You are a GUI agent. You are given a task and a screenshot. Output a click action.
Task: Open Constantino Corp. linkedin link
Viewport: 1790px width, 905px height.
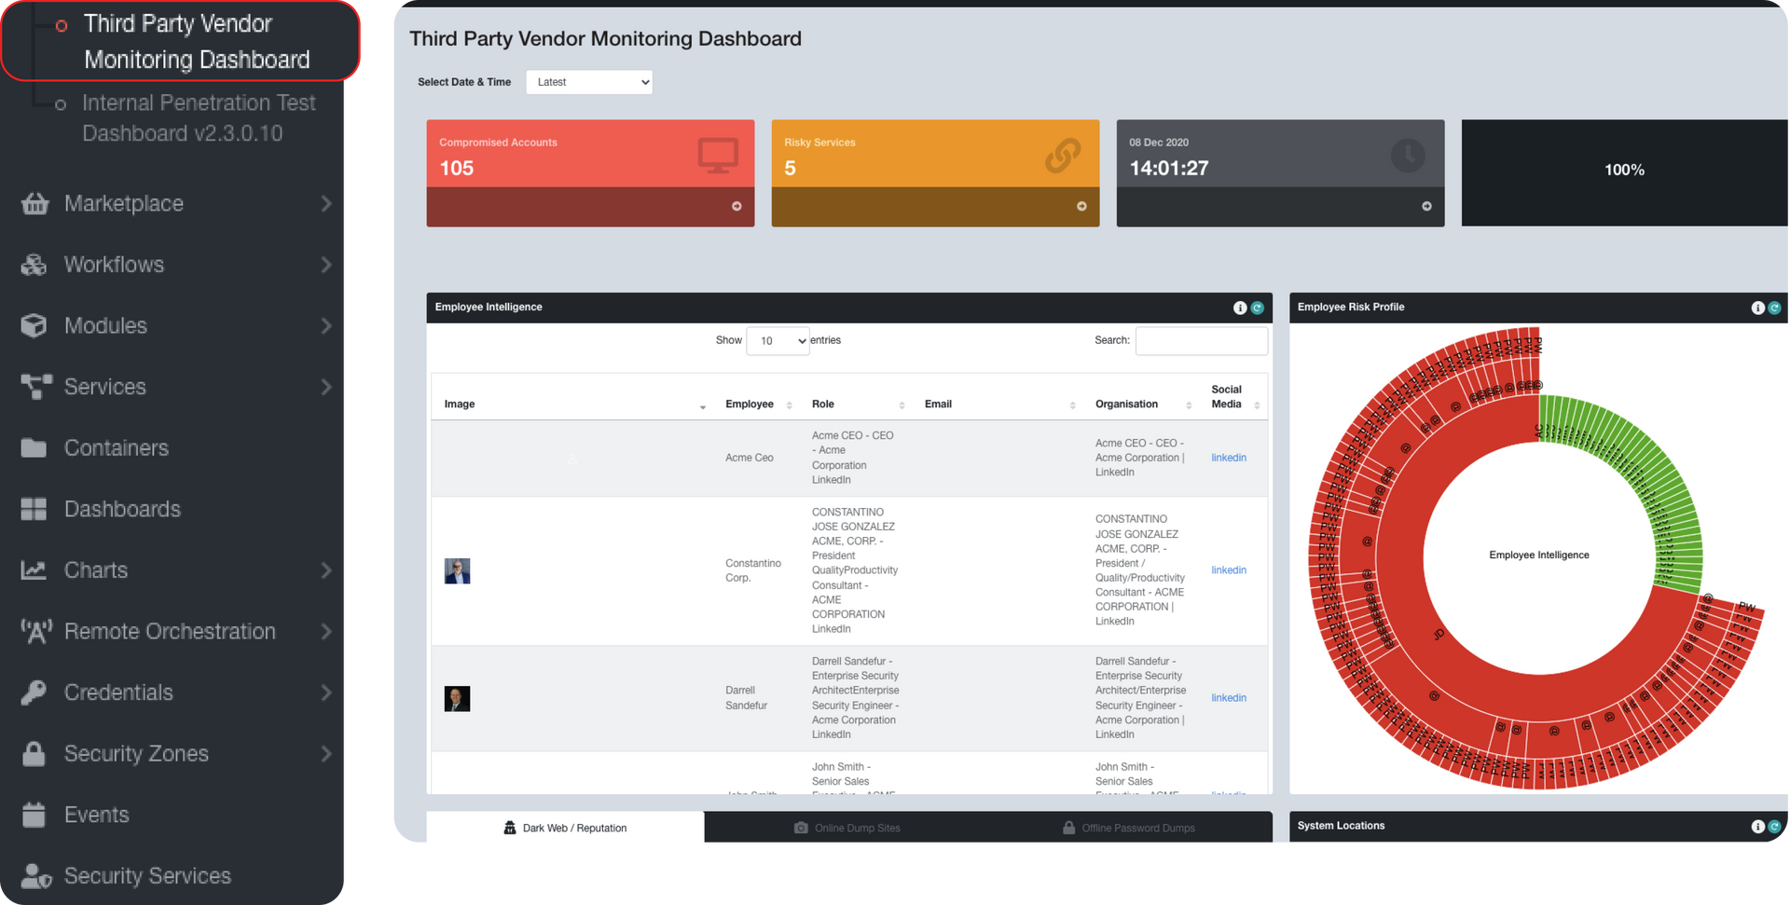(x=1229, y=570)
